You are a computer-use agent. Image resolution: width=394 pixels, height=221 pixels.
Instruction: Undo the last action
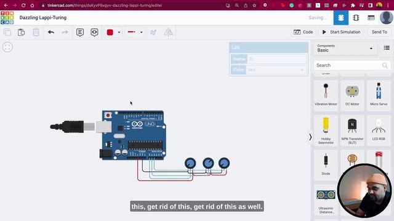pos(51,32)
